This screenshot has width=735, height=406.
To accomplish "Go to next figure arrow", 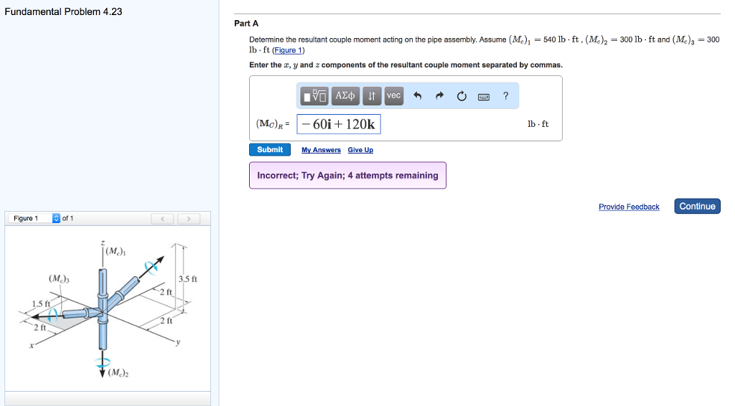I will point(189,219).
